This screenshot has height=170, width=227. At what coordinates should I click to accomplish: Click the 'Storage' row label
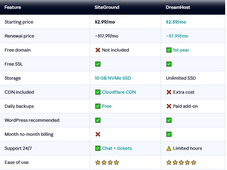(x=13, y=78)
